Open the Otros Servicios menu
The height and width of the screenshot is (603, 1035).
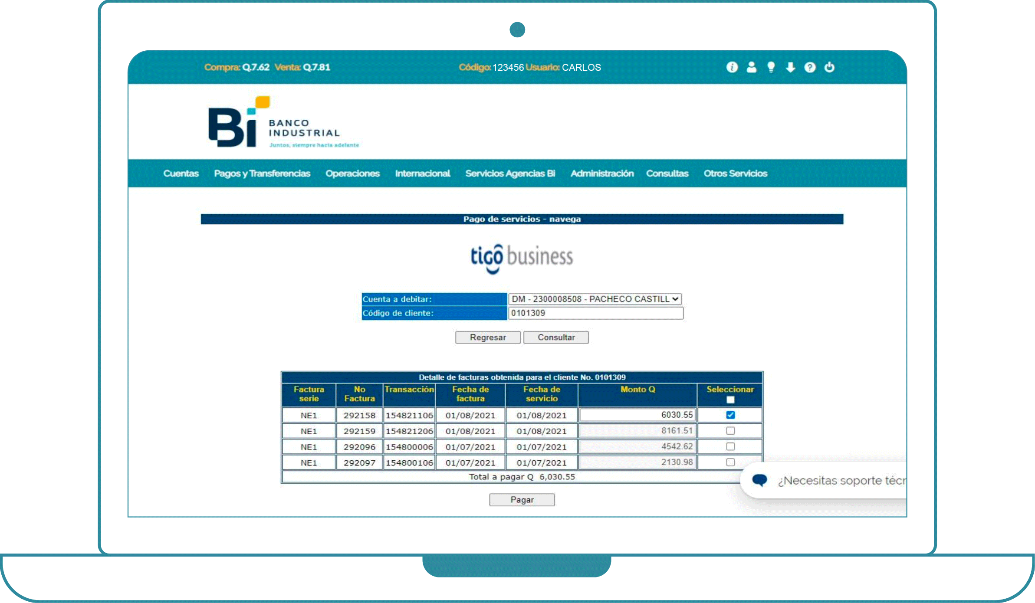[x=735, y=174]
